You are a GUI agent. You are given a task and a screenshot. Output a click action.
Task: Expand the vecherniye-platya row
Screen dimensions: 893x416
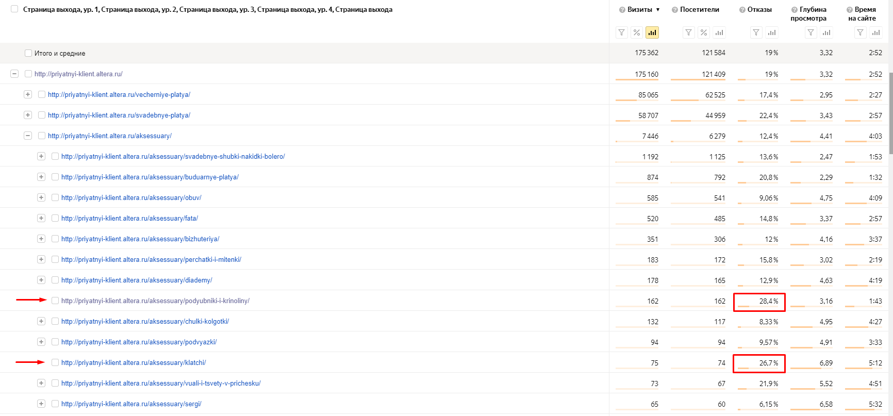(x=28, y=94)
